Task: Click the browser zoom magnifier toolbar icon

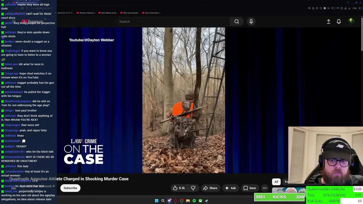Action: coord(309,8)
